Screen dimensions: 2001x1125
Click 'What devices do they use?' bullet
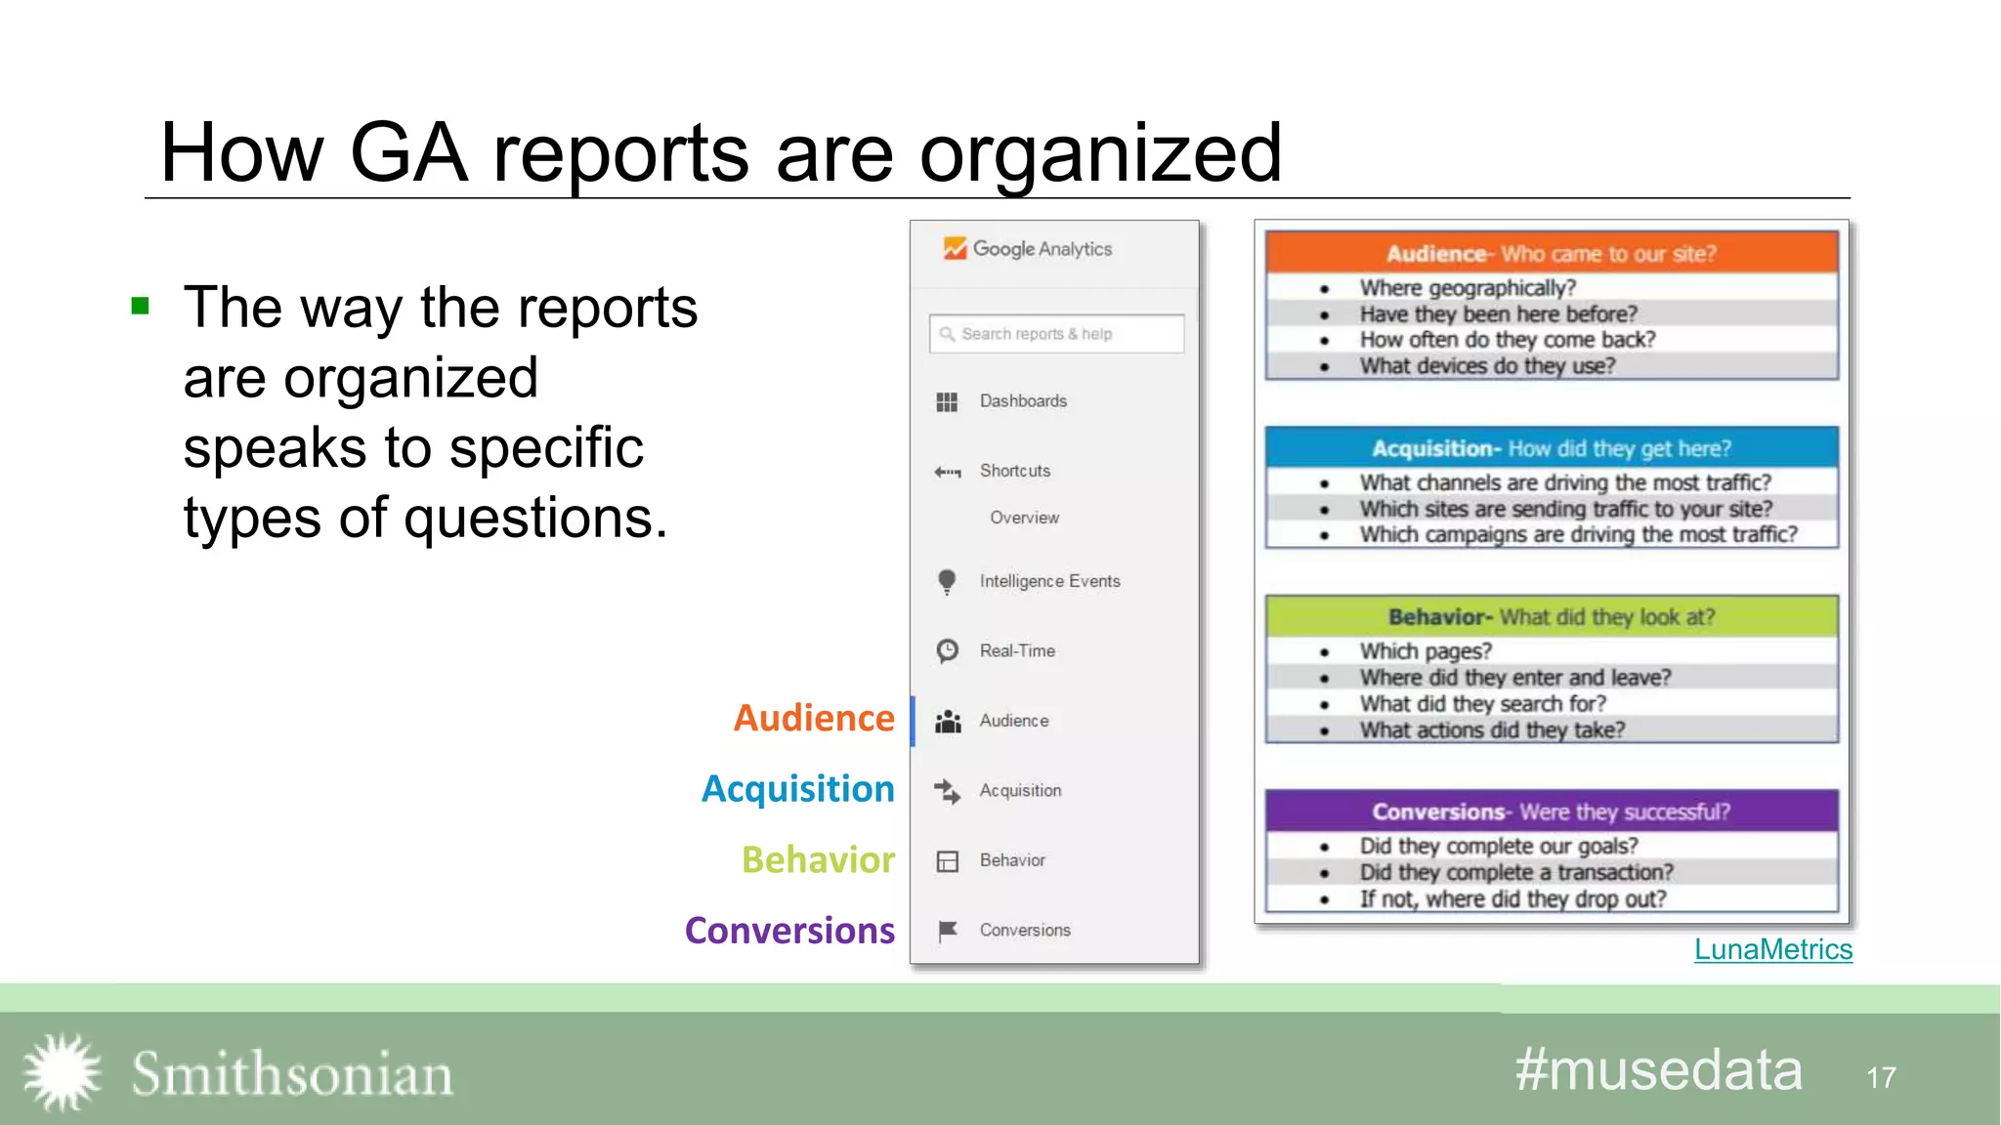point(1487,366)
